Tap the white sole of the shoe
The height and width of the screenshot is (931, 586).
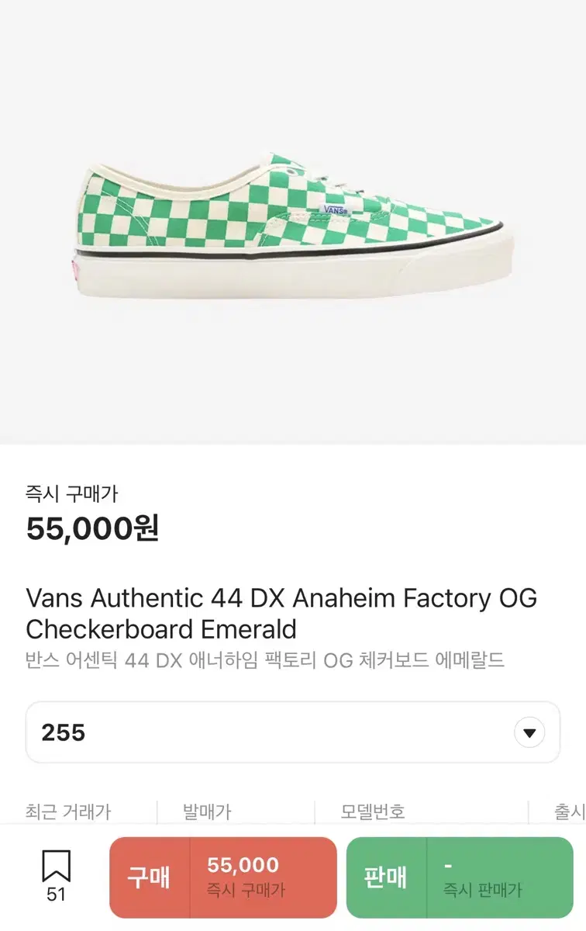pos(293,268)
